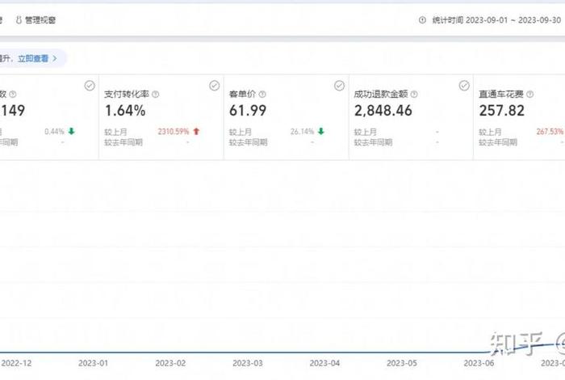Click help icon next to 成功退款金额
The width and height of the screenshot is (565, 380).
414,94
